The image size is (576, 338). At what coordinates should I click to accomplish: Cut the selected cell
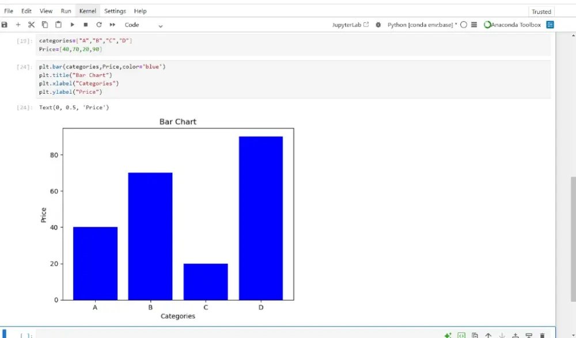[x=31, y=24]
